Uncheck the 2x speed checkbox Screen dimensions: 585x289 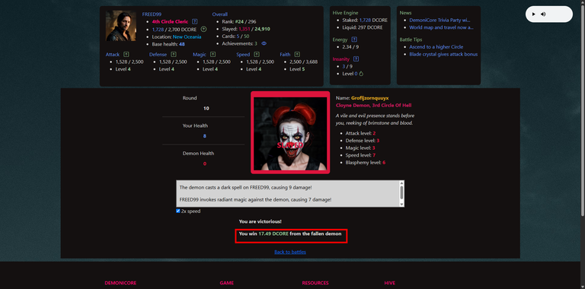(x=178, y=211)
